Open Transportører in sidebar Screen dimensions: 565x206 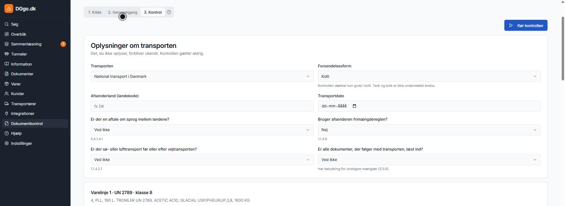[x=35, y=104]
